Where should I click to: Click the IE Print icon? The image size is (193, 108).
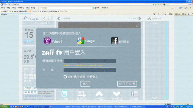pyautogui.click(x=165, y=14)
